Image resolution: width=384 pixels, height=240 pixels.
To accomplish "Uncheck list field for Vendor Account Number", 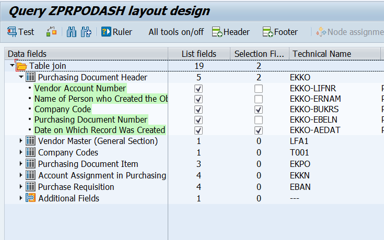I will tap(199, 89).
